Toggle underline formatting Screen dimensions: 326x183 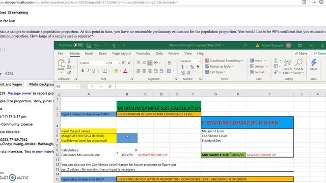point(94,71)
